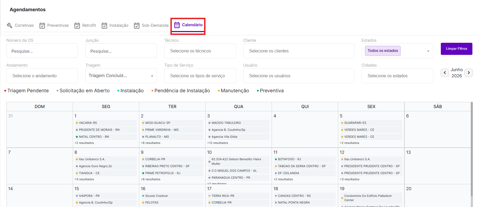Screen dimensions: 478x207
Task: Focus the Número da OS search field
Action: (42, 51)
